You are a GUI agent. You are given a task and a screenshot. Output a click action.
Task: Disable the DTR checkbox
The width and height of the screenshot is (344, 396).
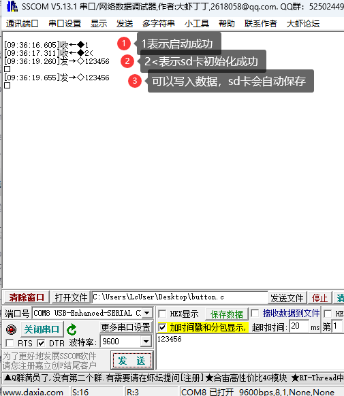click(41, 343)
